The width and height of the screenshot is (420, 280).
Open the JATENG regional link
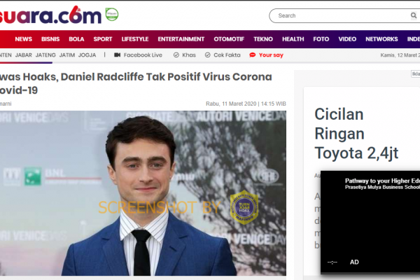point(45,55)
